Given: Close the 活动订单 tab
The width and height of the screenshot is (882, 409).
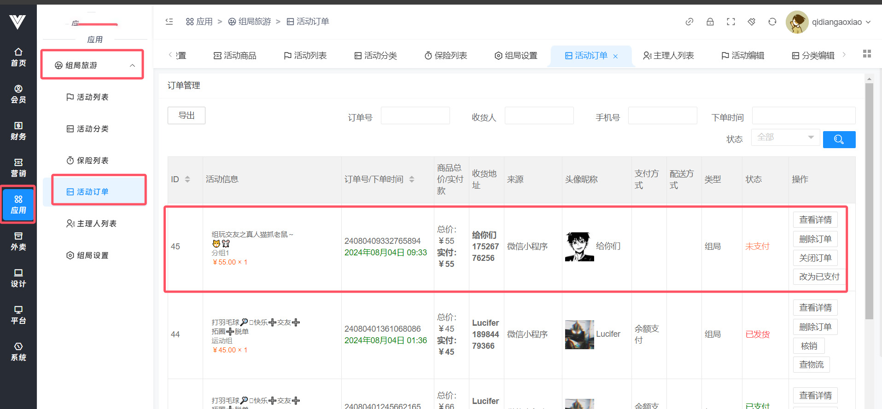Looking at the screenshot, I should pyautogui.click(x=615, y=56).
